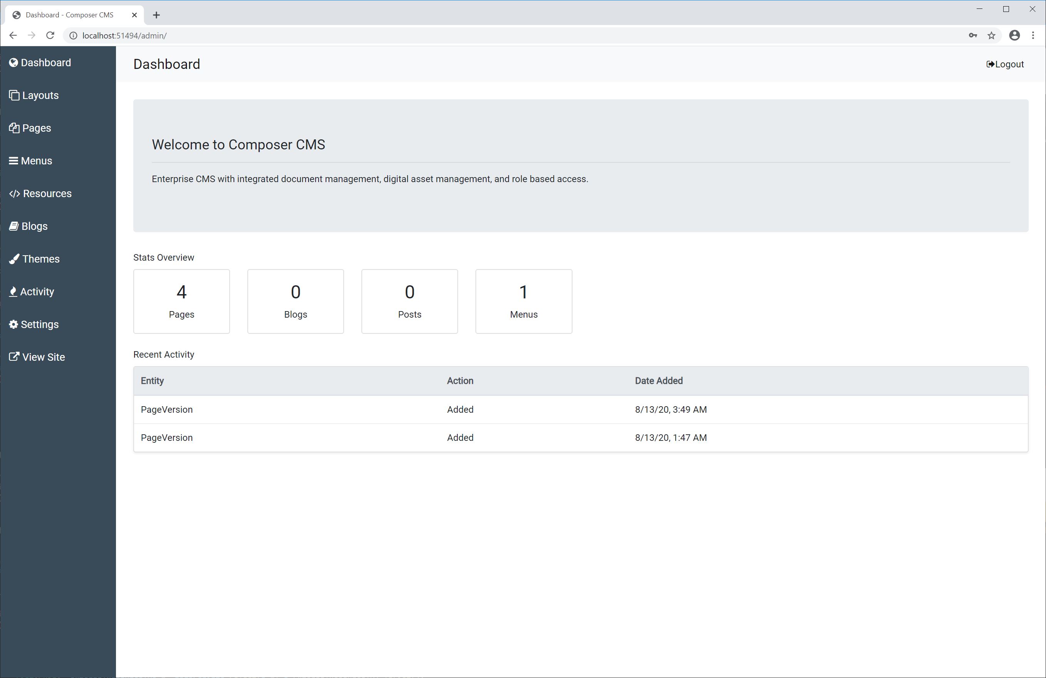
Task: Click the Blogs book icon
Action: 14,226
